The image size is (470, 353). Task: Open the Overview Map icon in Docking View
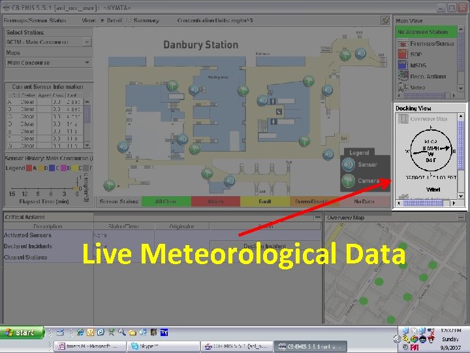pos(403,118)
